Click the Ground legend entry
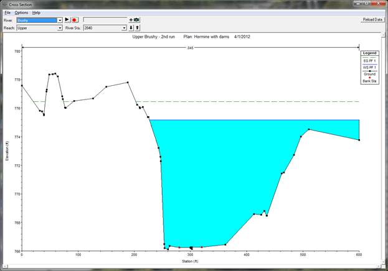 (x=370, y=73)
